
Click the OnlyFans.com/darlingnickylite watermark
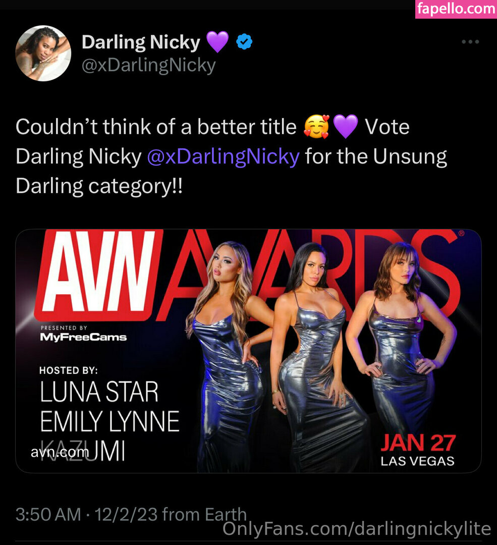[x=357, y=529]
